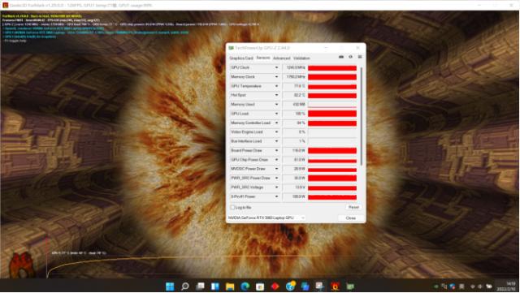
Task: Open taskbar Search magnifier
Action: (x=185, y=286)
